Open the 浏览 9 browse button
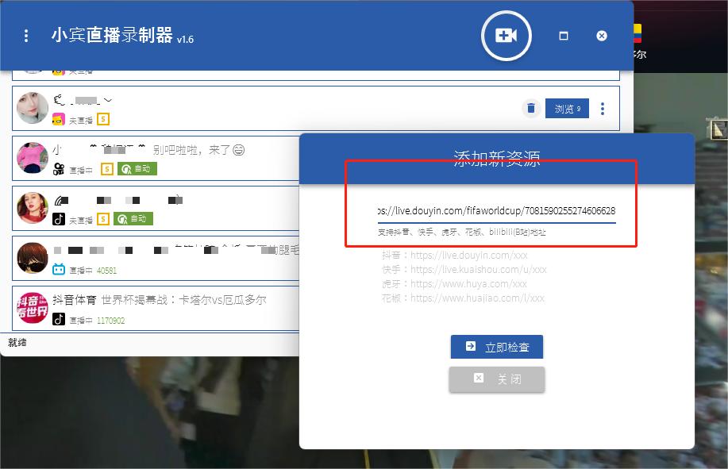Screen dimensions: 728x469 coord(567,109)
